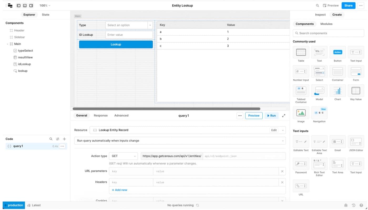Pick the Chart component icon
The image size is (368, 210).
coord(338,91)
